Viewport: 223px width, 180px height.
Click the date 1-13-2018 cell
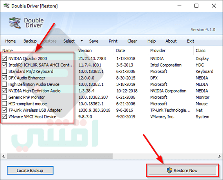point(126,58)
